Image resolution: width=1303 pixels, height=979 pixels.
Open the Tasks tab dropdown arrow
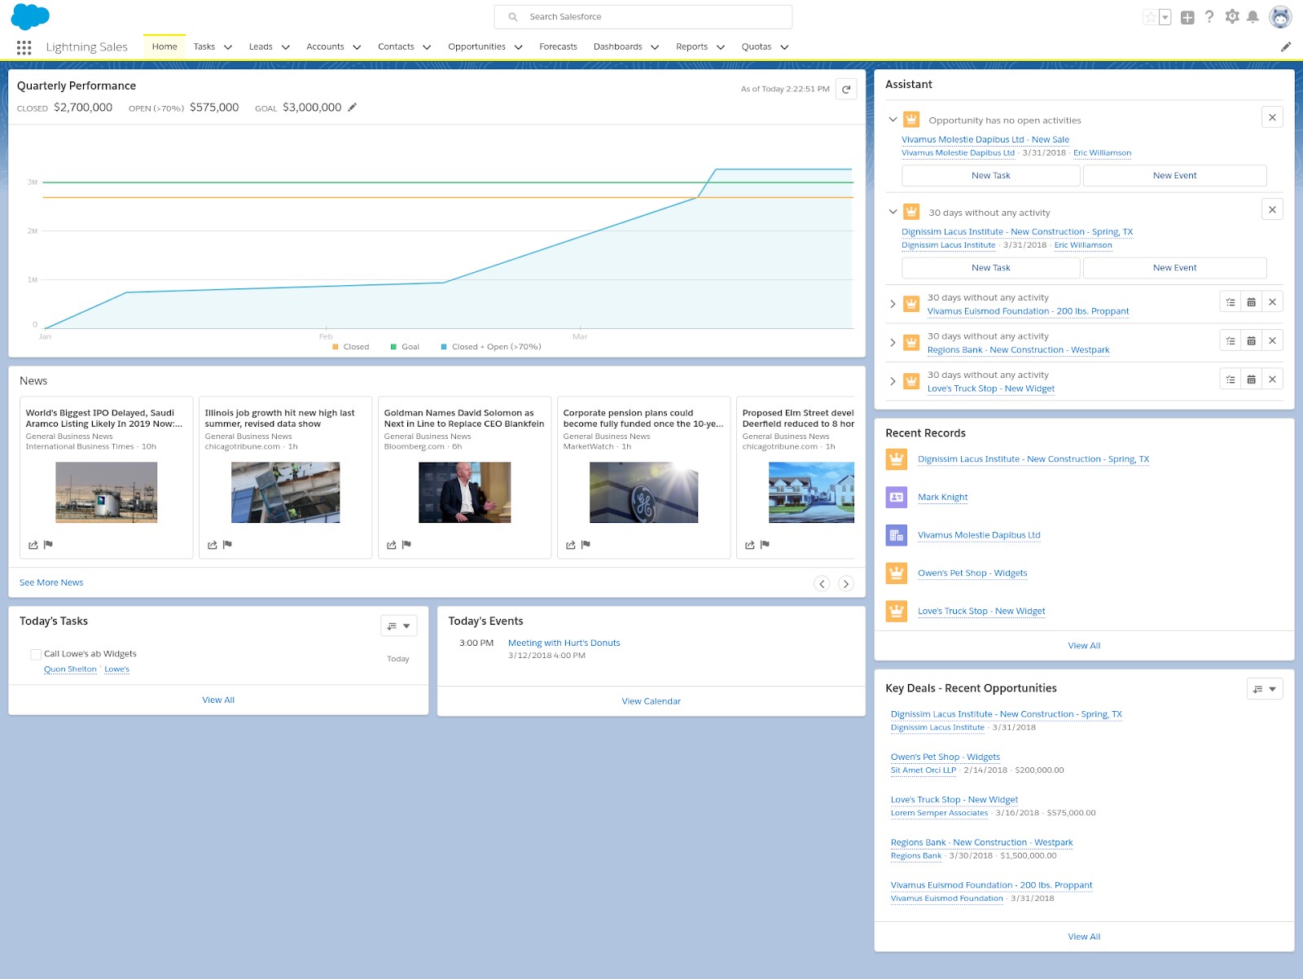pyautogui.click(x=228, y=47)
